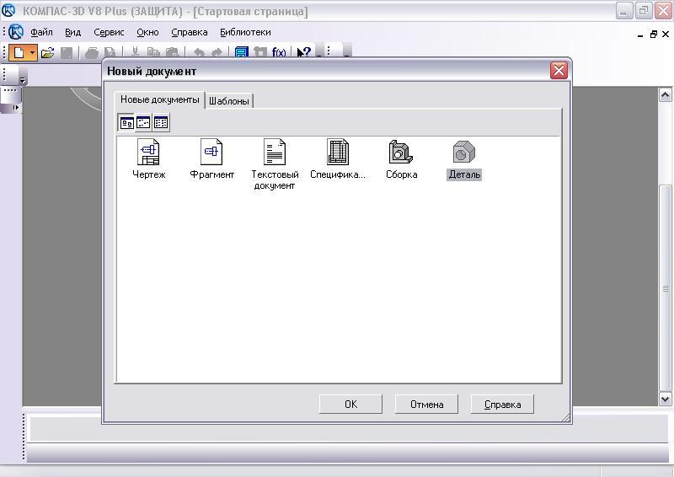Switch to the Шаблоны tab
Viewport: 674px width, 477px height.
pos(228,101)
